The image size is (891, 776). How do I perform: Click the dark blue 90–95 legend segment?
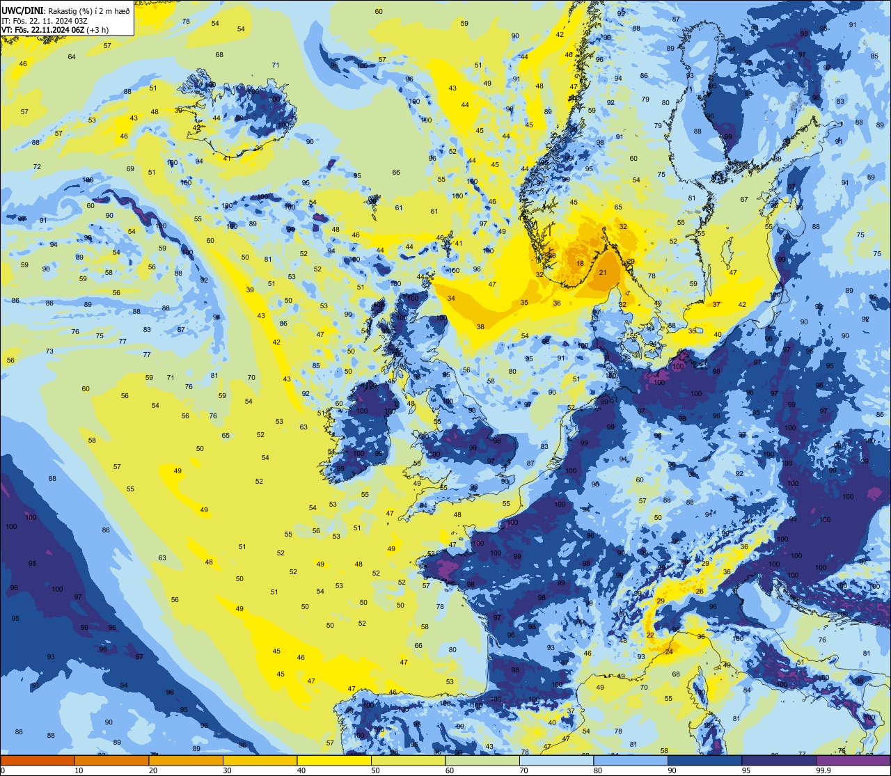point(704,760)
